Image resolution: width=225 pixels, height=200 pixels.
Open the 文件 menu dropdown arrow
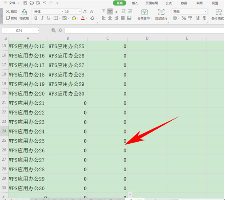click(x=18, y=3)
